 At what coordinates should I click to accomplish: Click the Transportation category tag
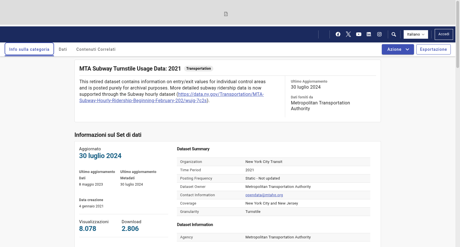coord(199,69)
